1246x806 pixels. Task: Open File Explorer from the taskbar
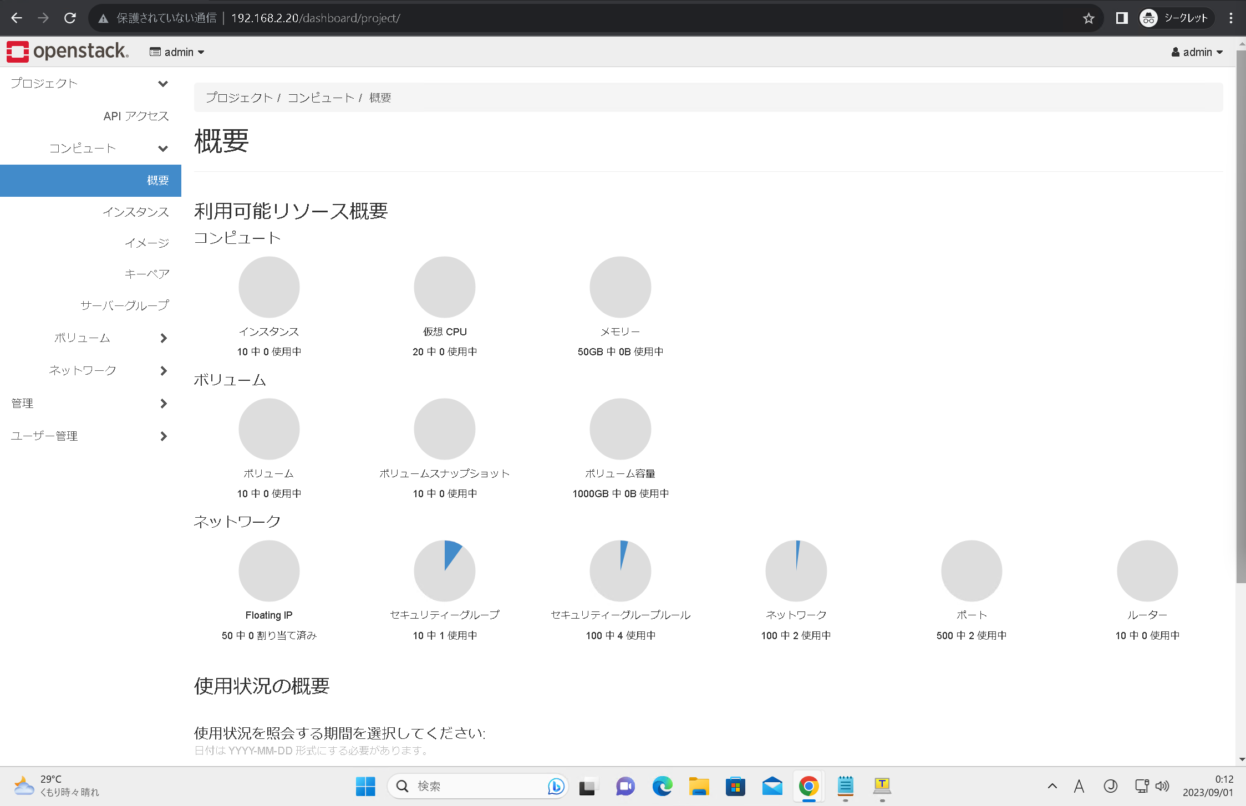click(x=699, y=786)
